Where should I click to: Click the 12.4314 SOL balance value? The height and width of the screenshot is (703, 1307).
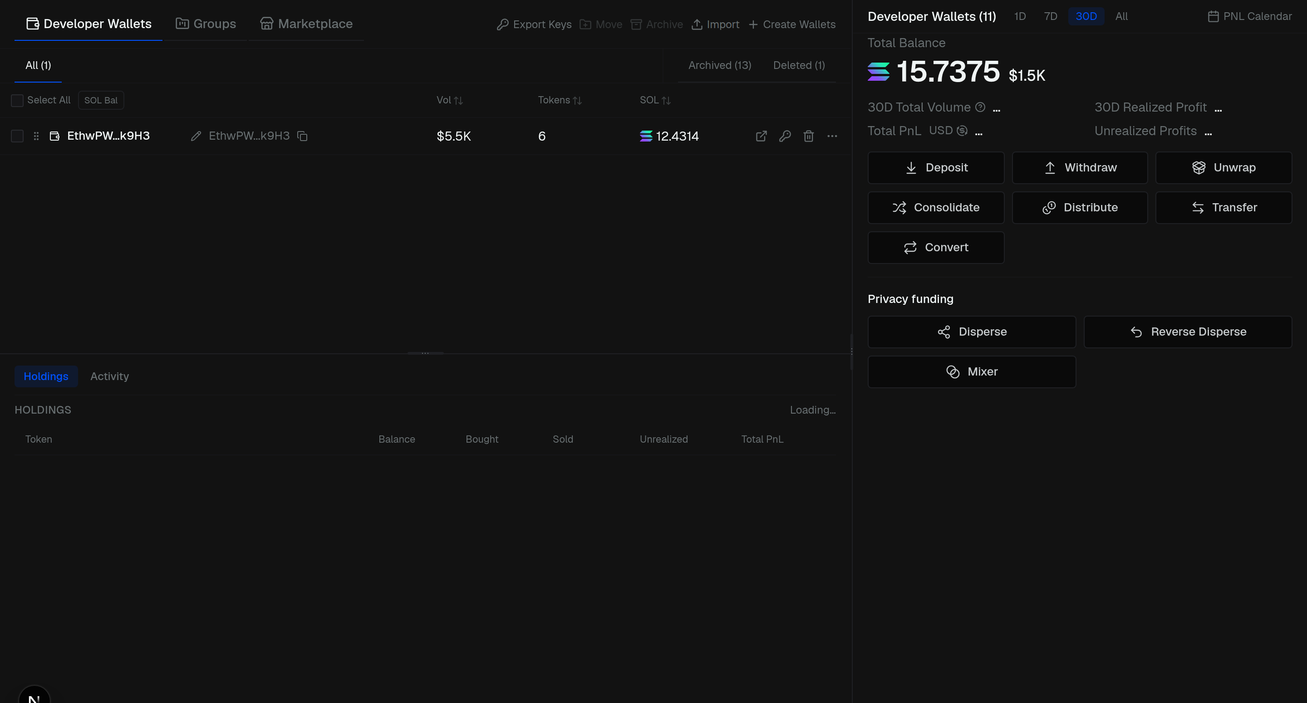677,136
